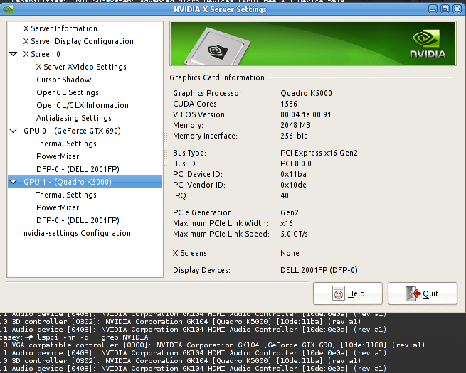The height and width of the screenshot is (373, 466).
Task: Open Antialiasing Settings
Action: [x=74, y=118]
